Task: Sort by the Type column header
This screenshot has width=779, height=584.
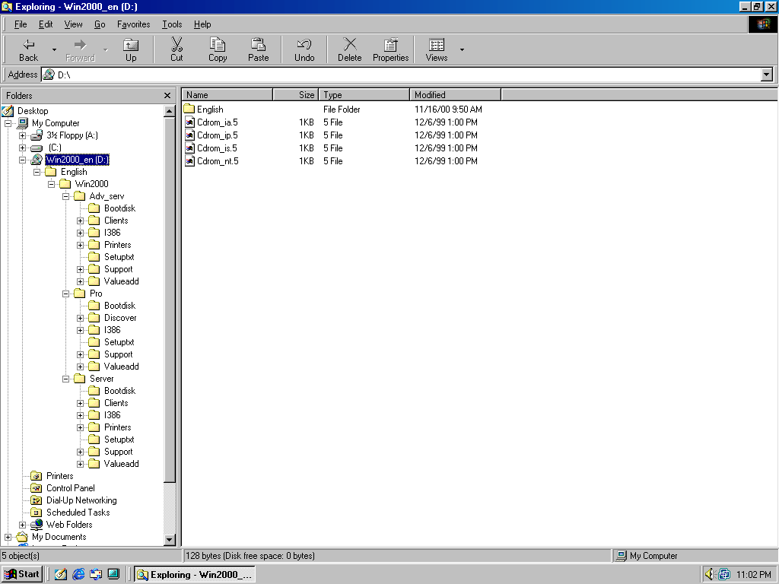Action: 364,95
